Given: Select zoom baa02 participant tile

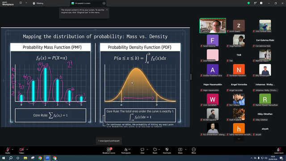Looking at the screenshot, I should (239, 25).
